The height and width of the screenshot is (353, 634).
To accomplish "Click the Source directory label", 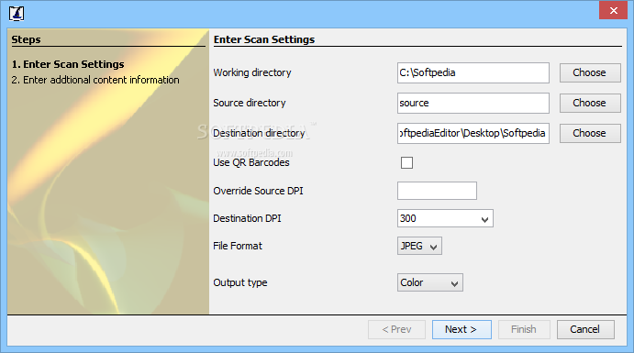I will pyautogui.click(x=250, y=103).
